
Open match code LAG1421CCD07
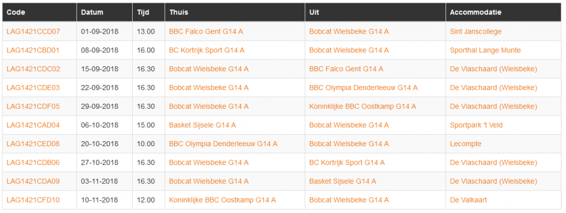coord(33,31)
